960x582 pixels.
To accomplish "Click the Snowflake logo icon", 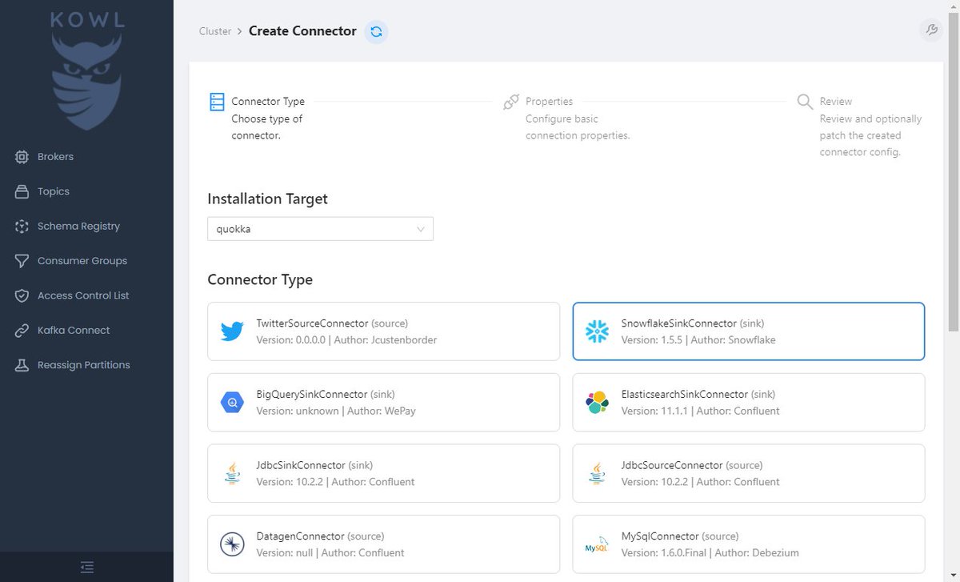I will tap(597, 331).
